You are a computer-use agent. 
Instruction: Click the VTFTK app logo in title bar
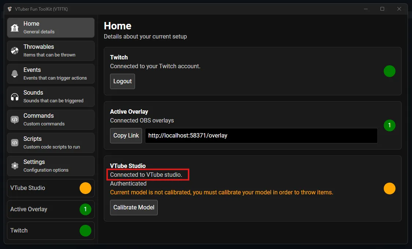[10, 9]
